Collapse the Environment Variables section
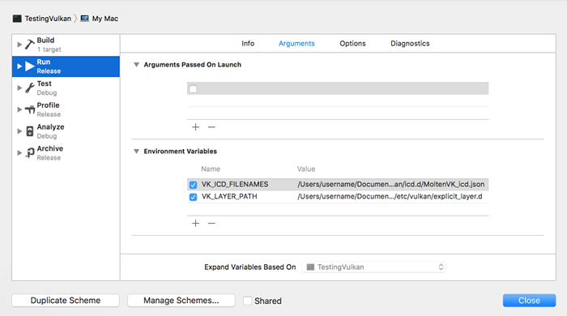Screen dimensions: 567x316 (136, 152)
